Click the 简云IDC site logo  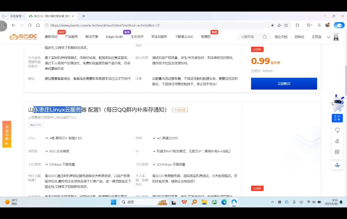23,37
